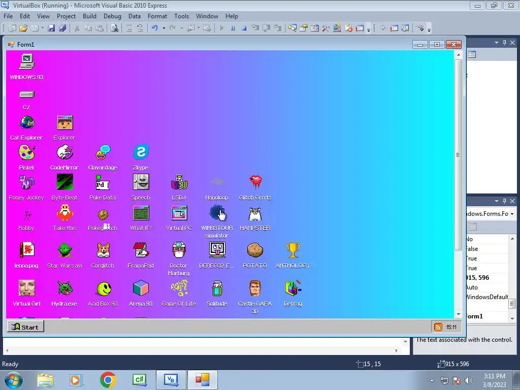
Task: Open the Project menu
Action: 67,16
